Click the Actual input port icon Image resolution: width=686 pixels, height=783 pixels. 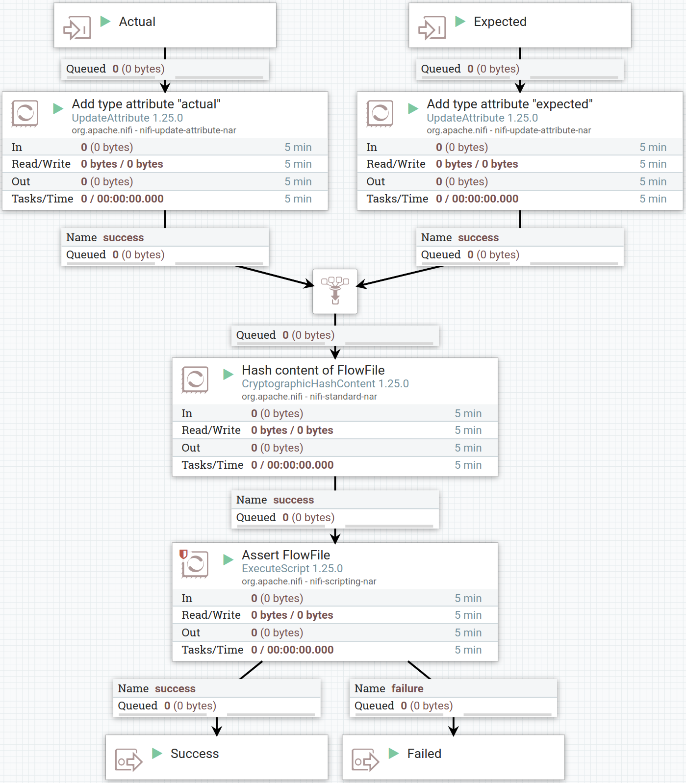tap(77, 28)
